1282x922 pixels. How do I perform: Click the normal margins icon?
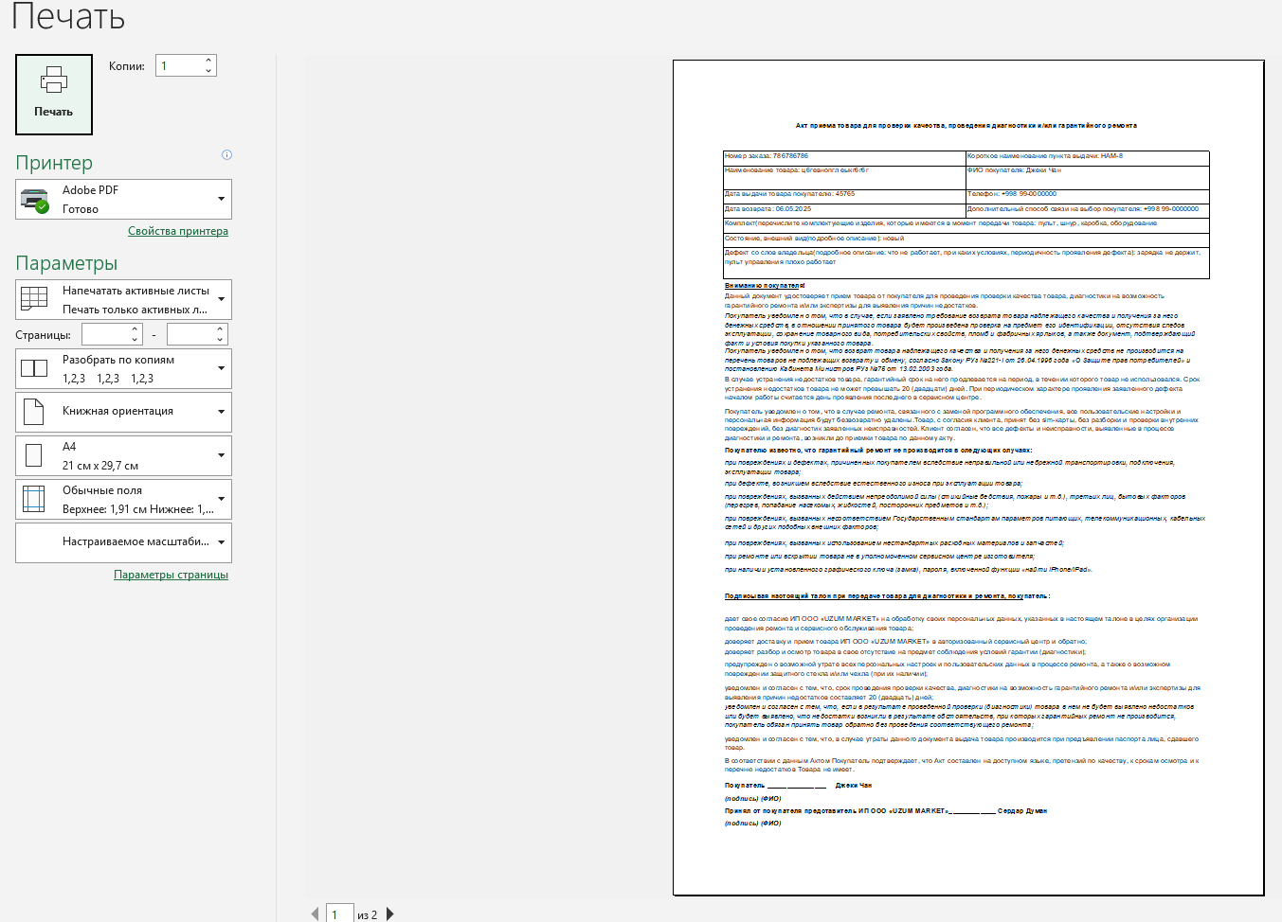tap(34, 499)
